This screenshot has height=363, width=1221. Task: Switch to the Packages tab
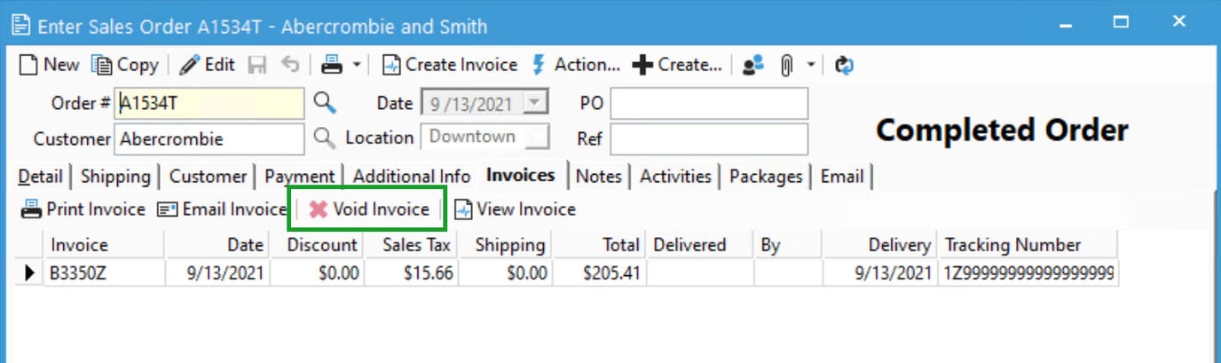766,177
